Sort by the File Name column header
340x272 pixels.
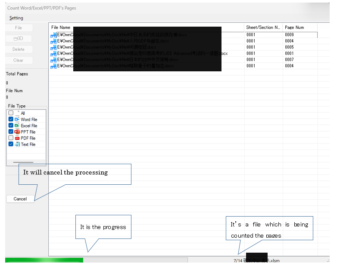[147, 28]
